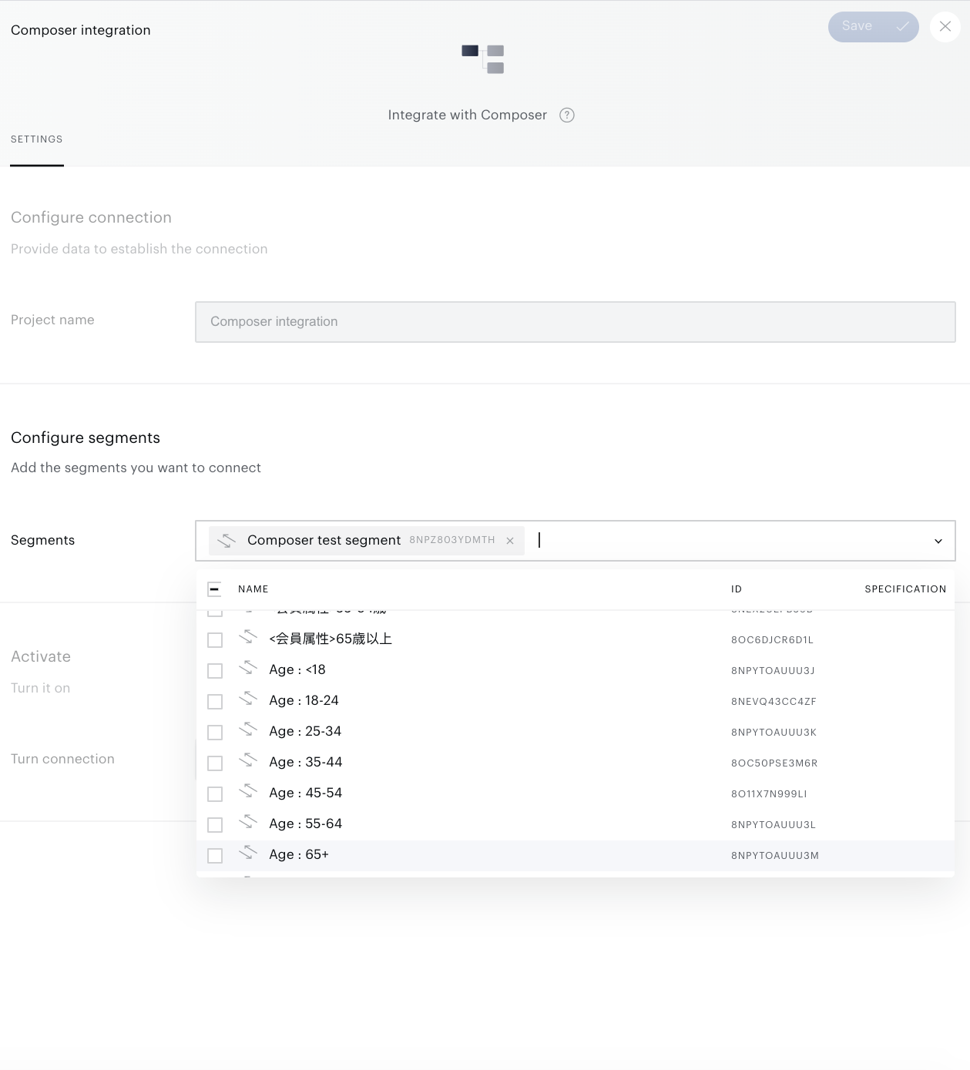The height and width of the screenshot is (1070, 970).
Task: Check the Age : 55-64 segment
Action: coord(215,825)
